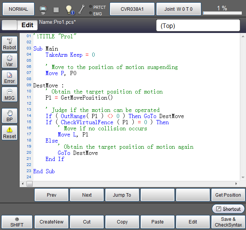Viewport: 246px width, 230px height.
Task: Click the light bulb info icon
Action: click(69, 9)
